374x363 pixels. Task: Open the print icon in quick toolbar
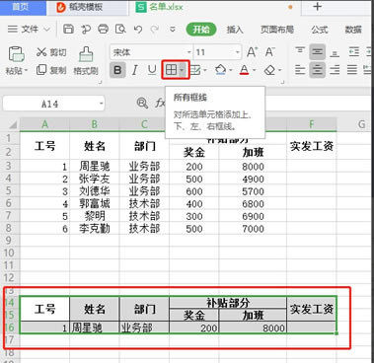point(103,29)
